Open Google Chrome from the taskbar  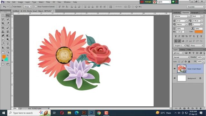click(99, 113)
